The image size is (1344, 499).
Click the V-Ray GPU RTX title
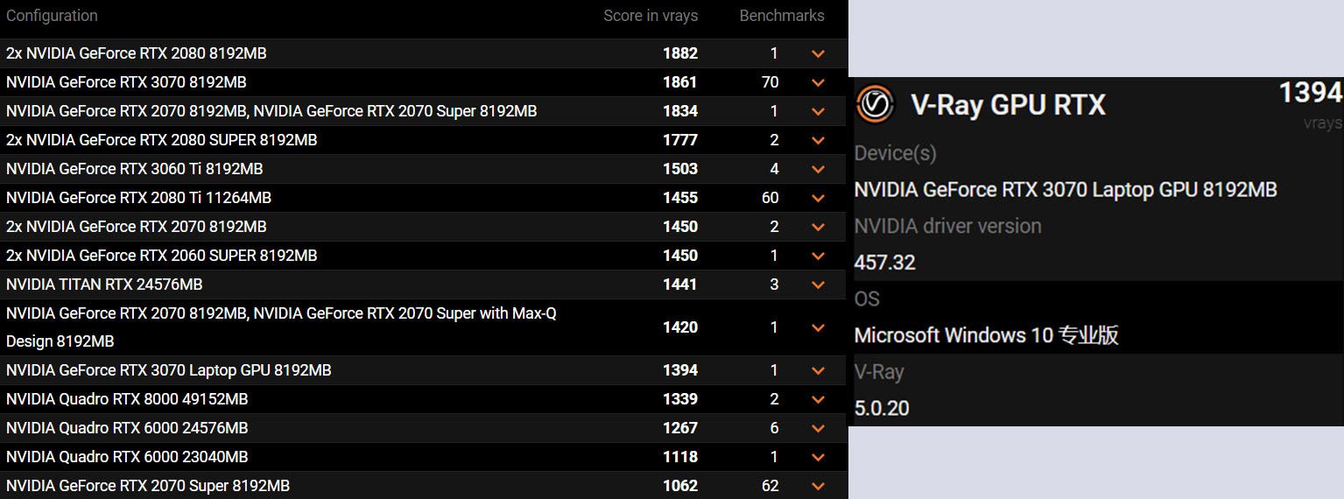pos(1008,105)
